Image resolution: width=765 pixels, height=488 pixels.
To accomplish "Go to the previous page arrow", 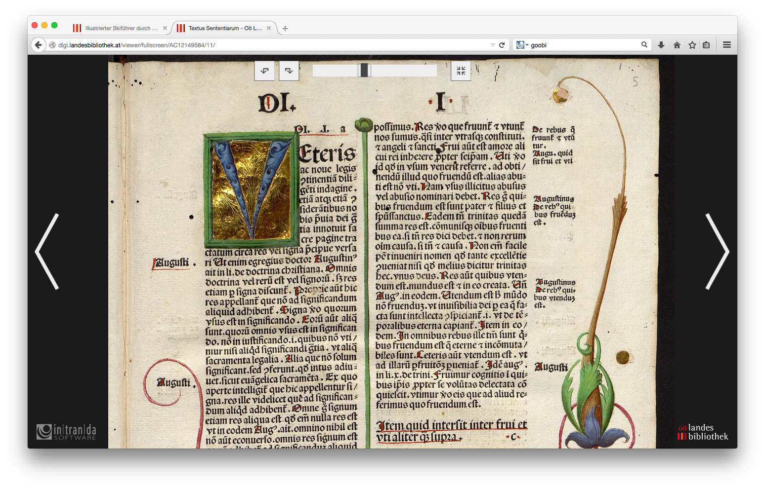I will pyautogui.click(x=47, y=251).
